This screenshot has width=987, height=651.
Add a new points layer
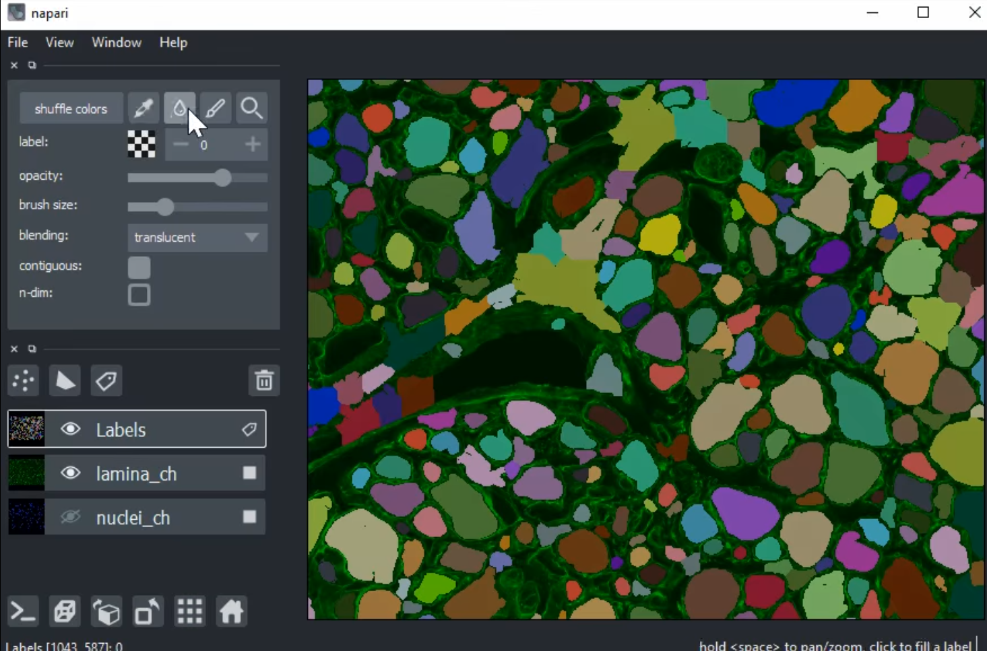[x=24, y=381]
